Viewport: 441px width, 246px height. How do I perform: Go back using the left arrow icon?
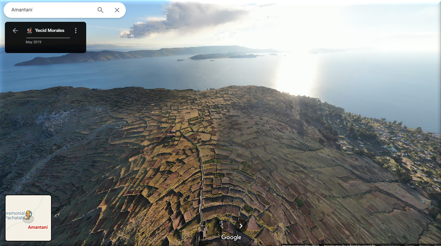pos(15,31)
